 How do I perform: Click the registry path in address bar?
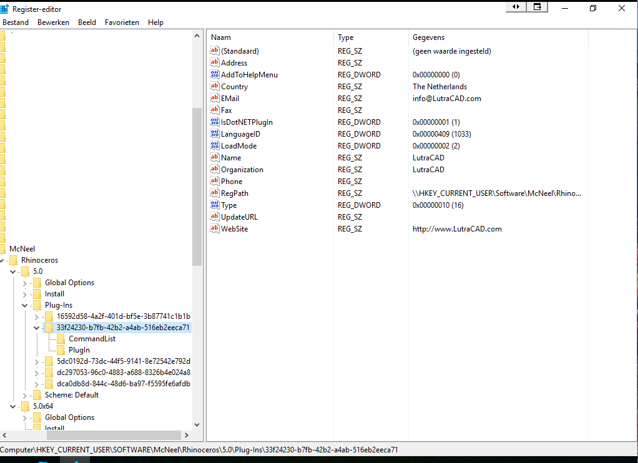coord(199,449)
